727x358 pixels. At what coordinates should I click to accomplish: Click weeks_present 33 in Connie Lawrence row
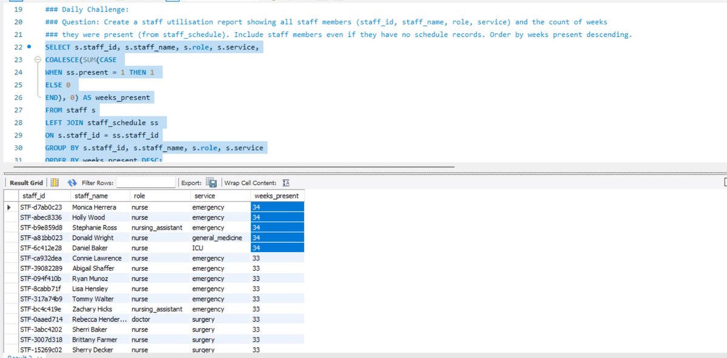coord(277,258)
